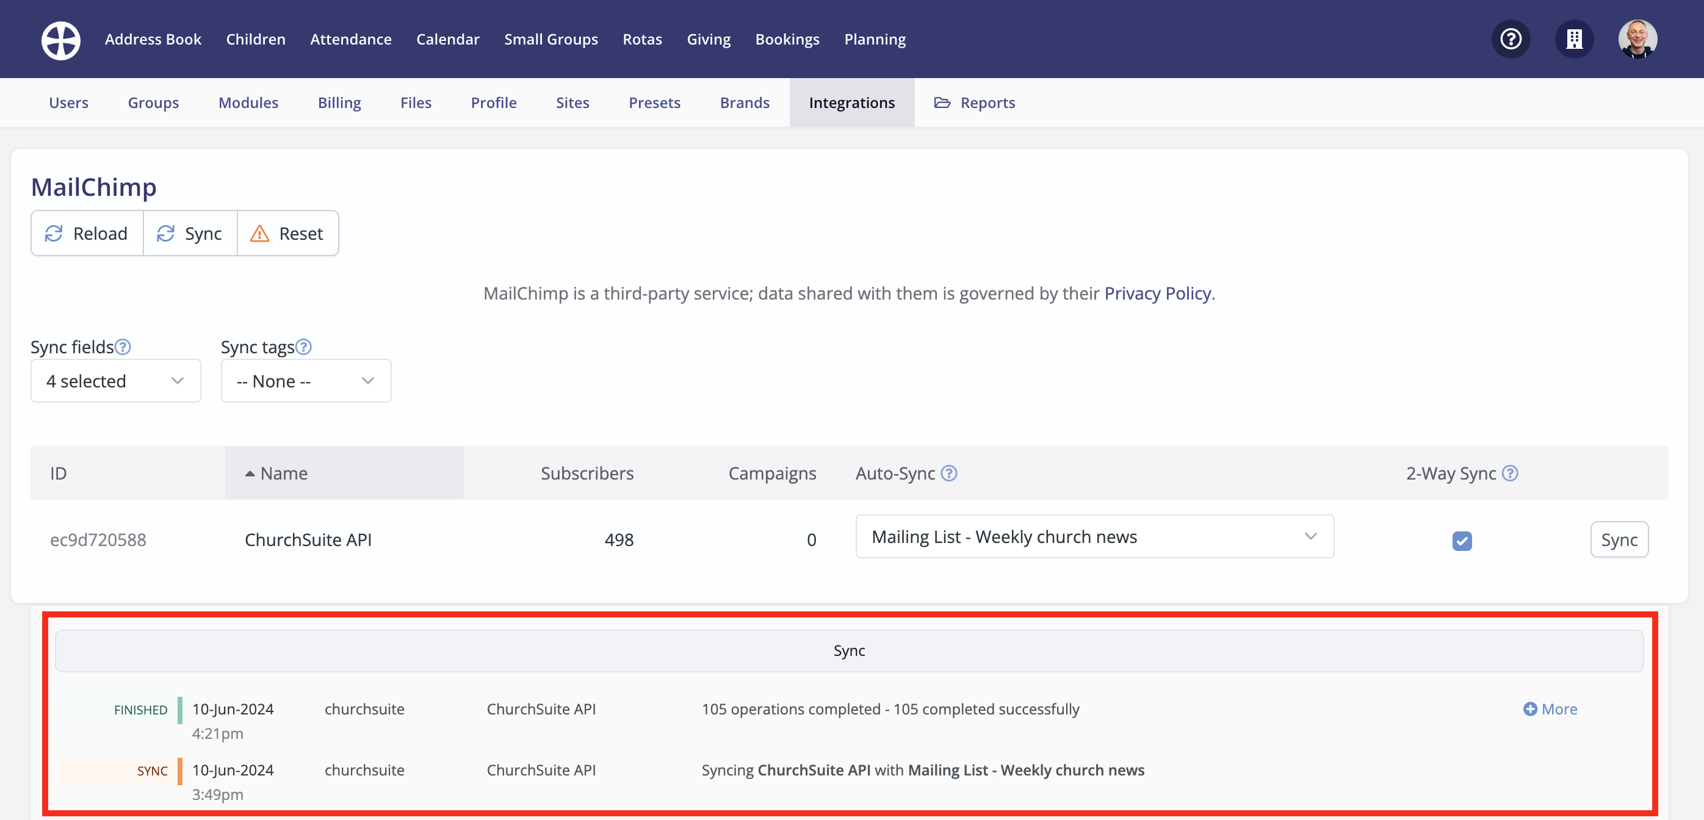The width and height of the screenshot is (1704, 820).
Task: Open the Sync tags dropdown
Action: coord(306,381)
